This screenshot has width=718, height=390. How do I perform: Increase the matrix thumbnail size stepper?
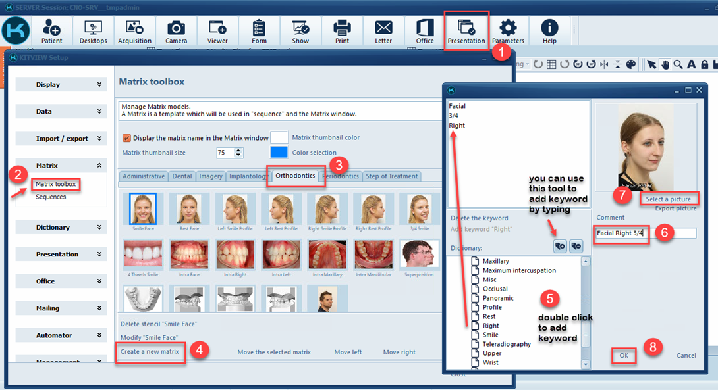click(238, 150)
